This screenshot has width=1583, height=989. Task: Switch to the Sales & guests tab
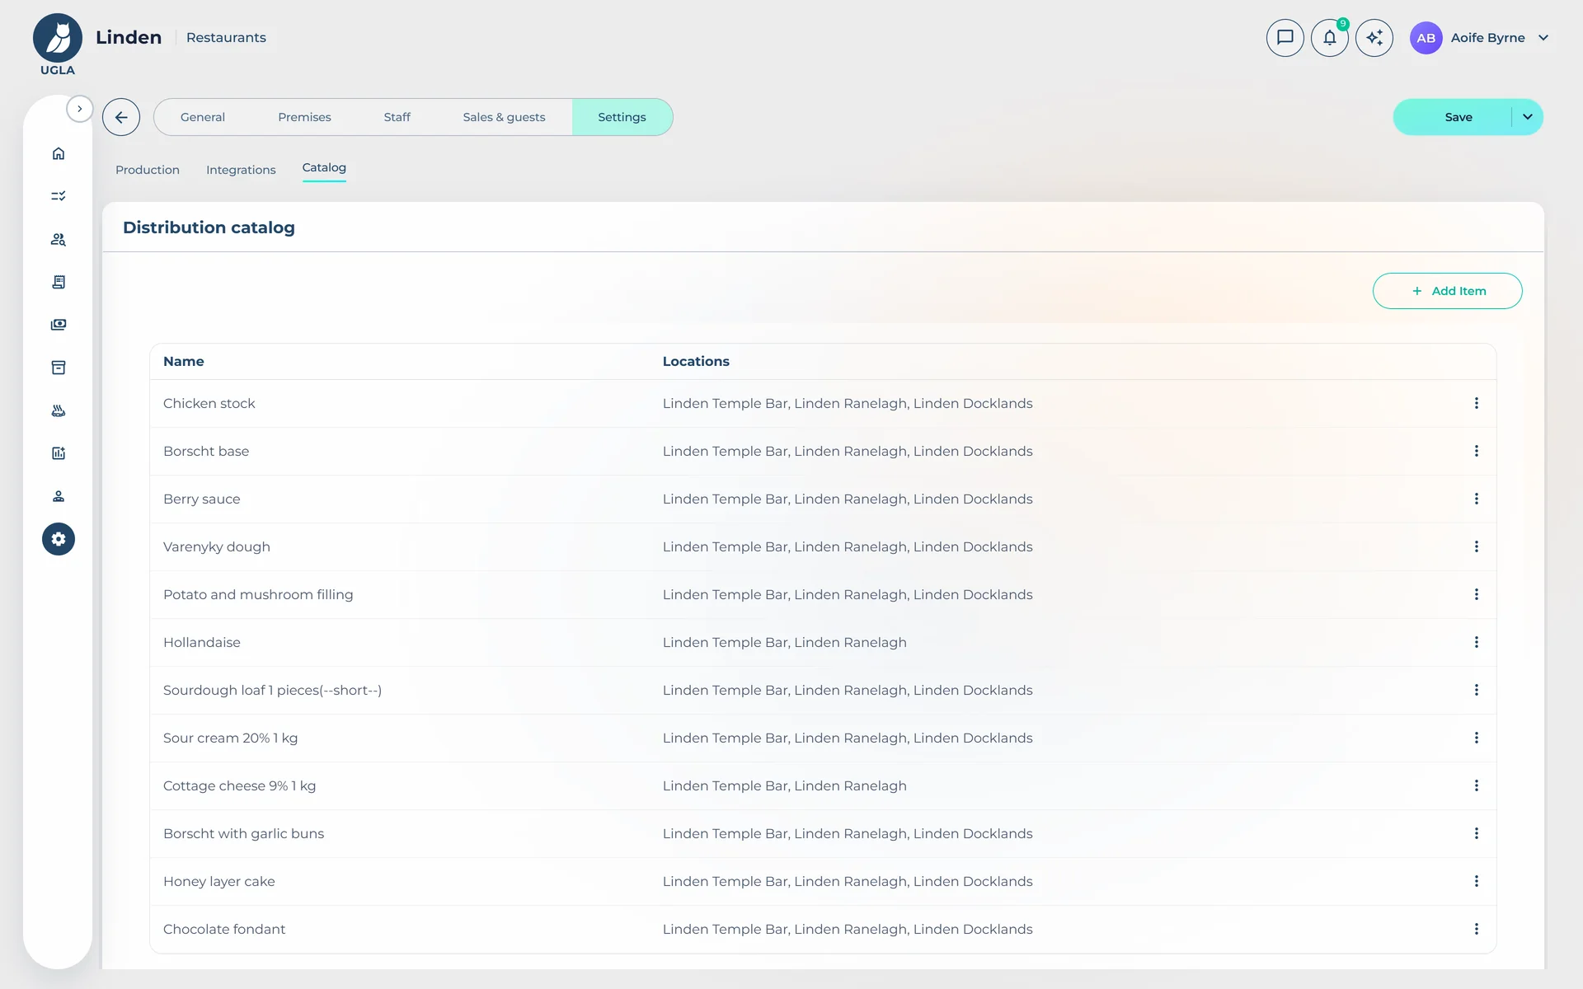click(x=504, y=117)
